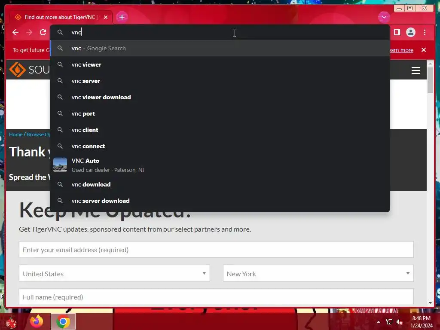This screenshot has width=440, height=330.
Task: Click the SourceForge logo
Action: point(29,70)
